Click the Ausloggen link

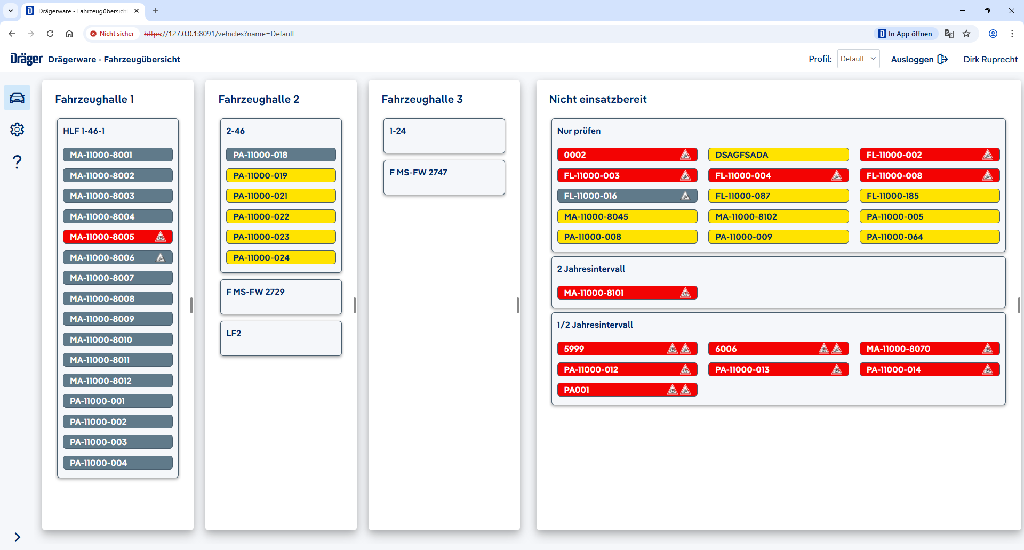pyautogui.click(x=912, y=59)
